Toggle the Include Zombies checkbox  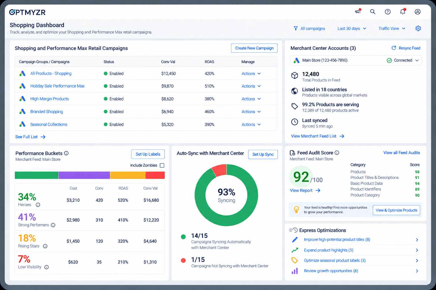click(x=162, y=165)
